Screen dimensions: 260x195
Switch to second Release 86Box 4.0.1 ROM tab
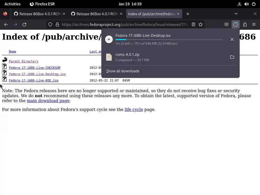(95, 14)
